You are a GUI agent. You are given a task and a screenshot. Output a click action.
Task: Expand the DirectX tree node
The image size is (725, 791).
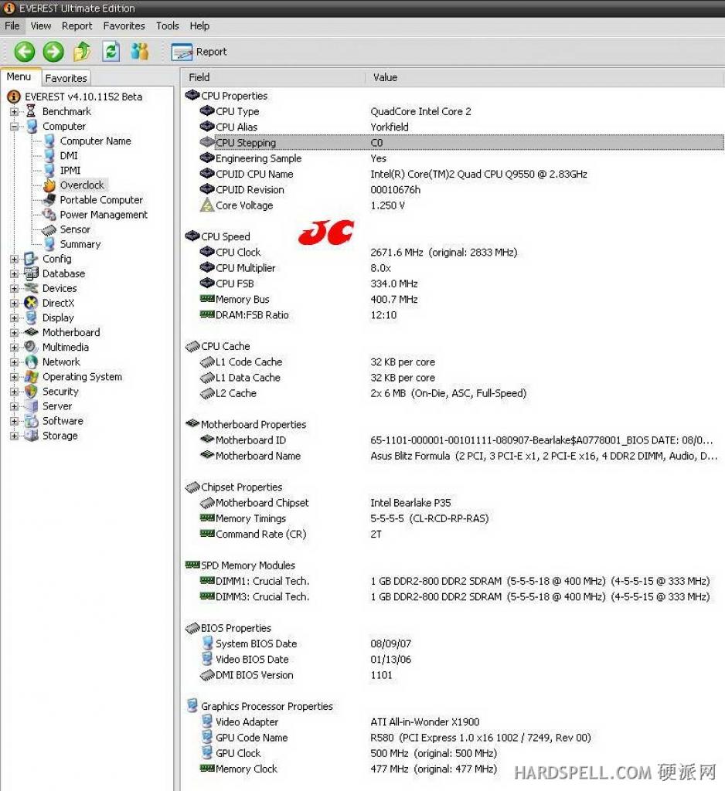click(x=14, y=303)
